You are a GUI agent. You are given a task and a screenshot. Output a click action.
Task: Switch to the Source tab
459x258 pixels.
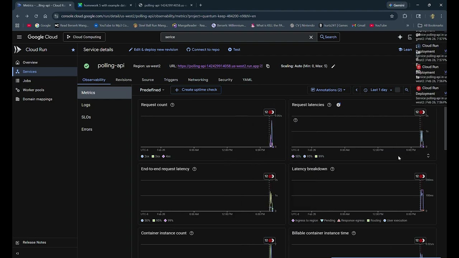tap(148, 80)
